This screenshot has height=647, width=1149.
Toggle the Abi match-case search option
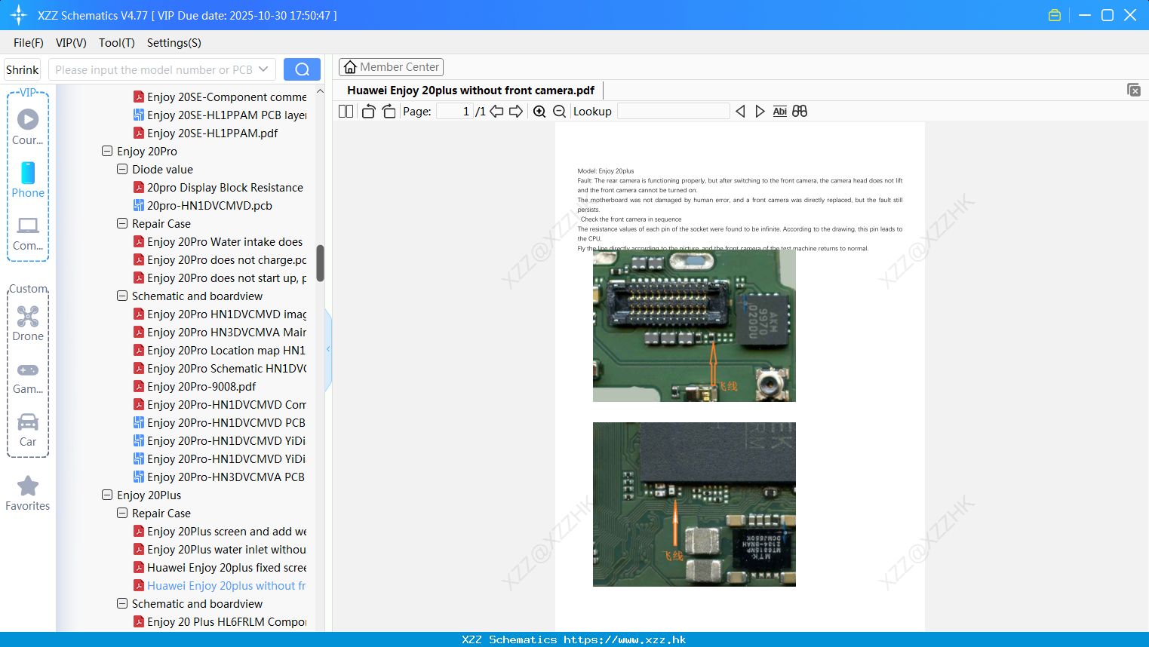(x=779, y=112)
